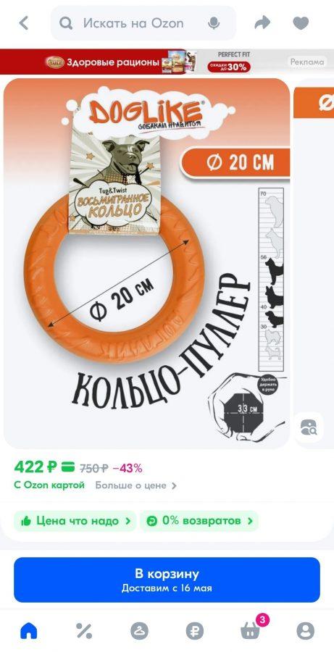Open similar image search icon

[309, 427]
